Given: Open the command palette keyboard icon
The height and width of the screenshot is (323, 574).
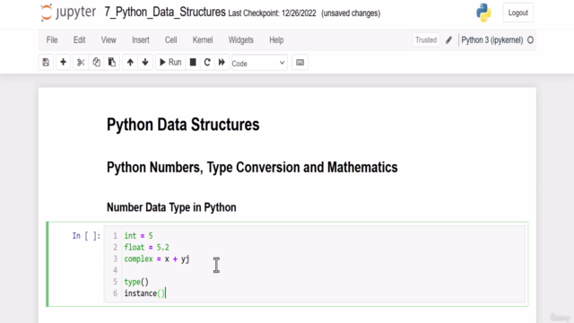Looking at the screenshot, I should 300,63.
